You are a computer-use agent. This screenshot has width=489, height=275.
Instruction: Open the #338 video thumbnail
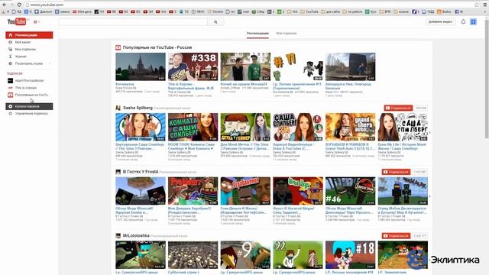click(x=193, y=66)
